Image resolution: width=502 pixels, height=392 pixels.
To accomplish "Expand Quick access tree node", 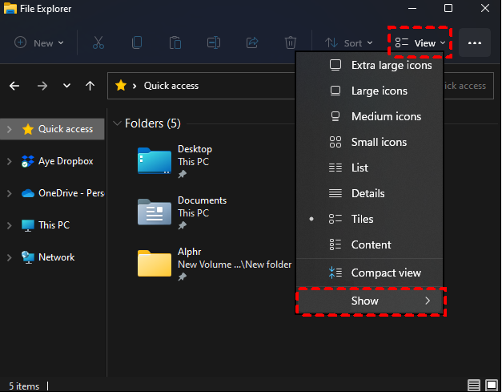I will click(x=10, y=129).
